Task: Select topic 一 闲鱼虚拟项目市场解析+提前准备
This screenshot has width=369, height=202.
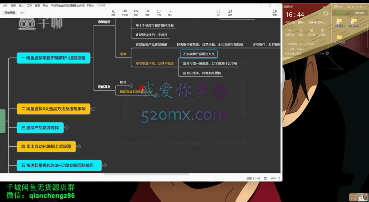Action: 54,58
